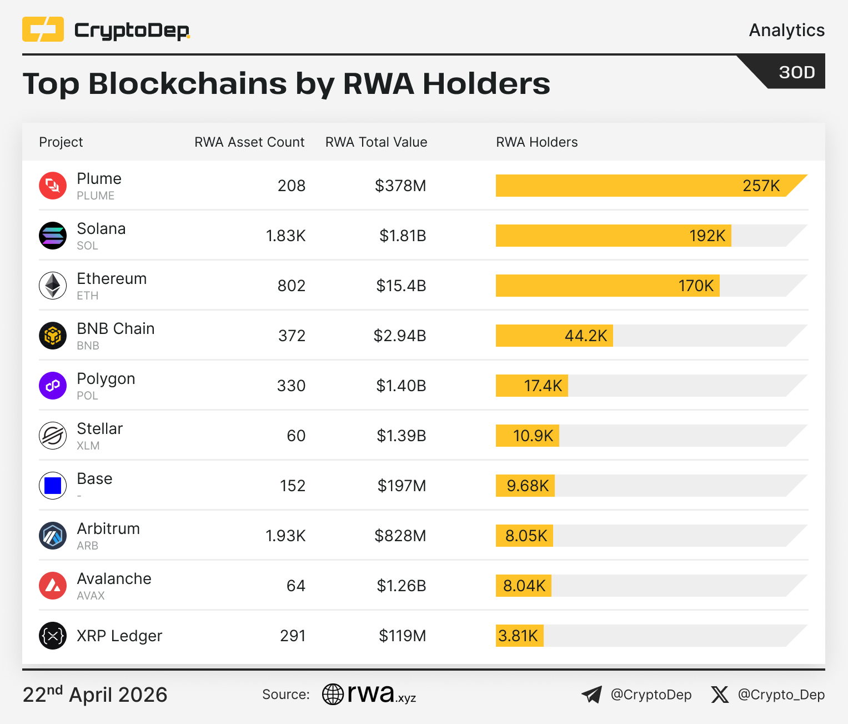The image size is (848, 724).
Task: Click the XRP Ledger logo icon
Action: pyautogui.click(x=53, y=636)
